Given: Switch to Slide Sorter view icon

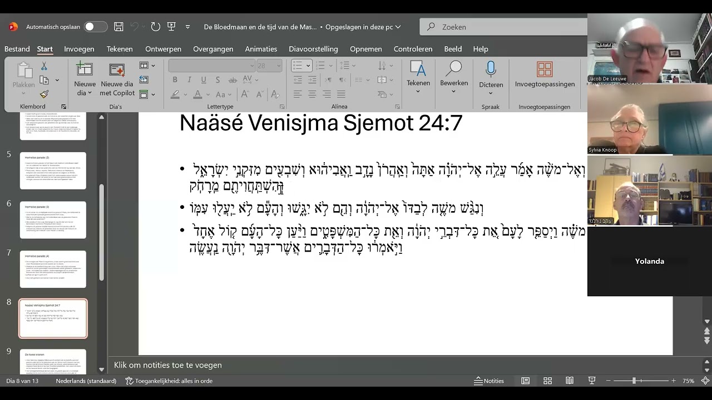Looking at the screenshot, I should (x=547, y=381).
